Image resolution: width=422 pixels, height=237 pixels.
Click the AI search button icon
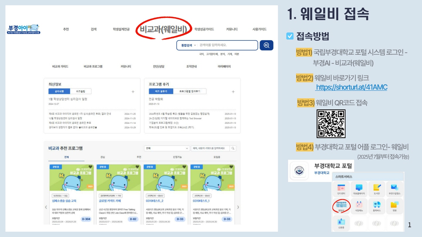(x=266, y=45)
